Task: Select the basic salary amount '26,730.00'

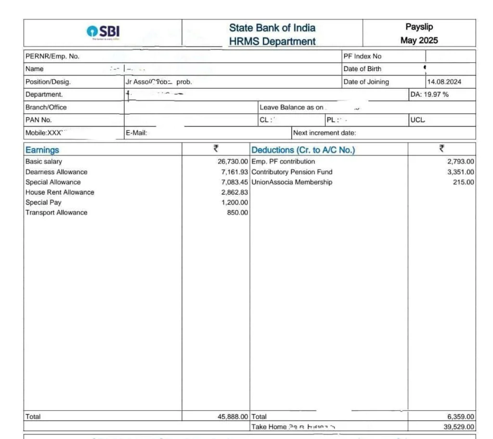Action: (x=233, y=162)
